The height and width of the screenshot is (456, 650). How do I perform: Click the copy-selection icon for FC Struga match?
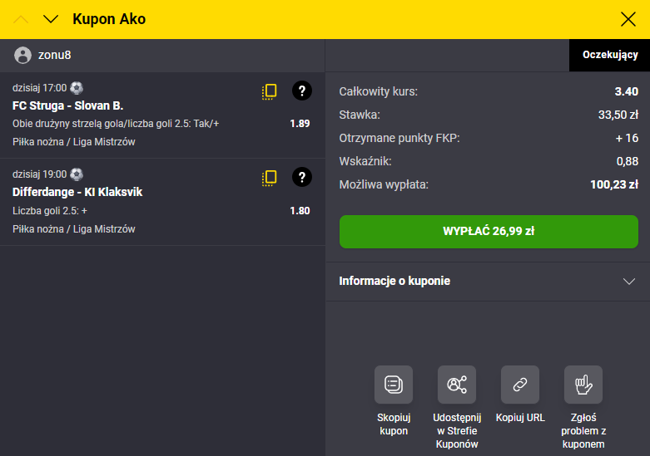click(x=269, y=91)
